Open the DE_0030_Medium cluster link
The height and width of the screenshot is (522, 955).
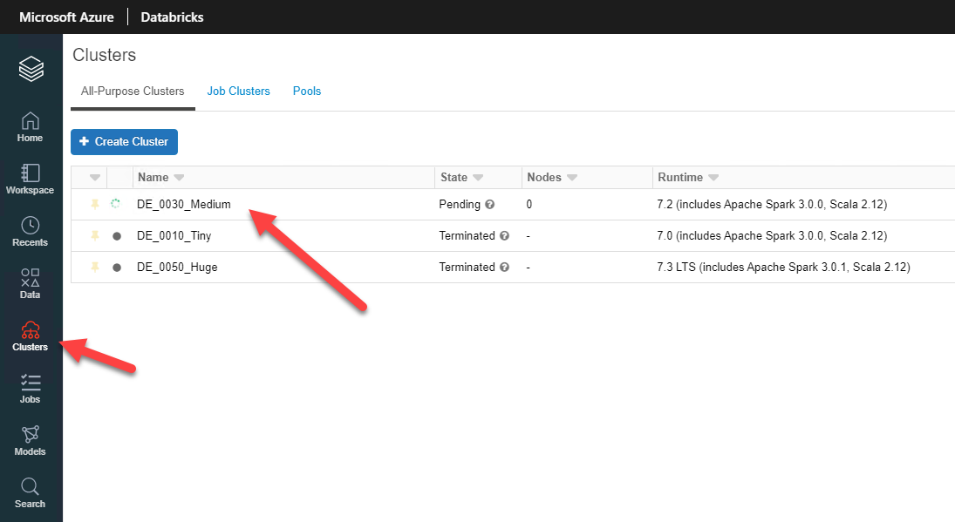(x=184, y=204)
